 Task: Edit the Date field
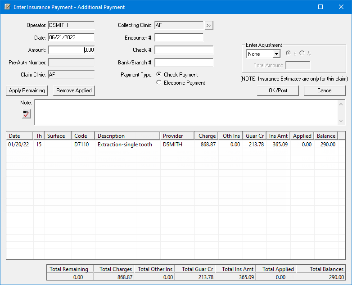pos(71,37)
